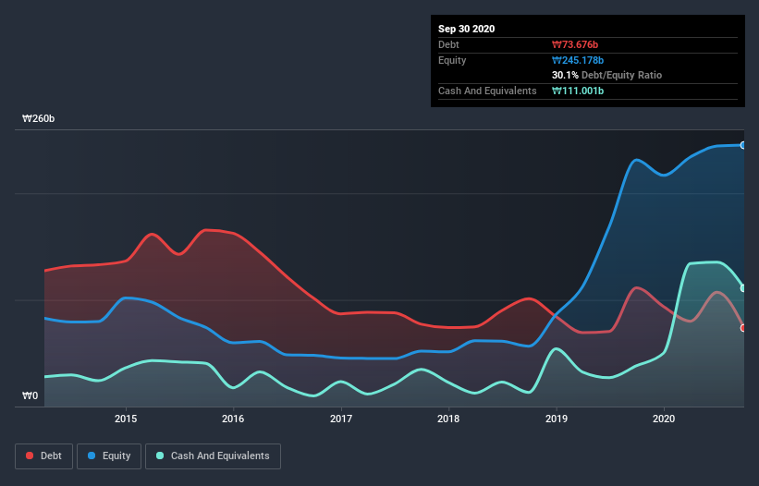759x486 pixels.
Task: Click the 2019 x-axis label
Action: coord(557,419)
